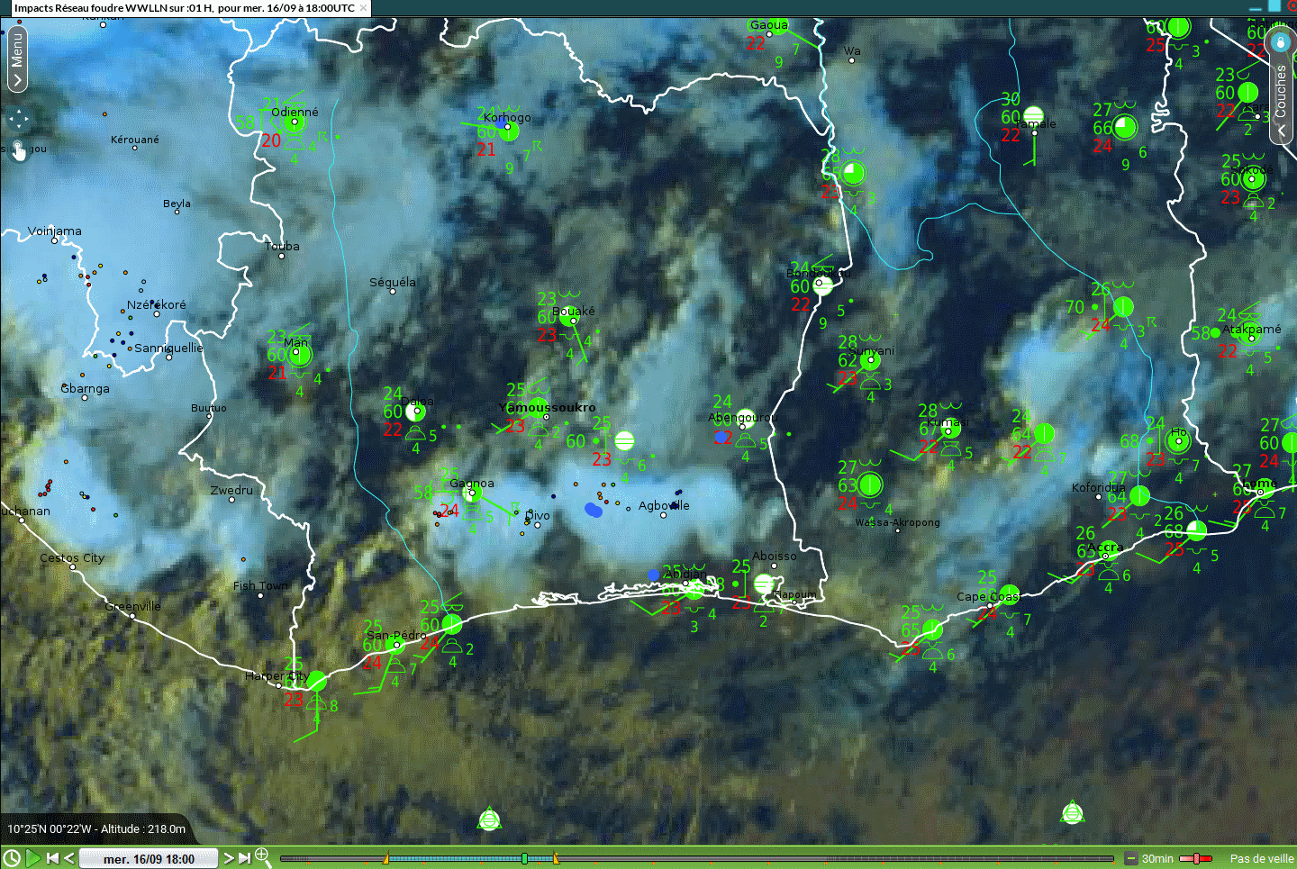Image resolution: width=1297 pixels, height=869 pixels.
Task: Select the magnifier zoom tool
Action: [263, 856]
